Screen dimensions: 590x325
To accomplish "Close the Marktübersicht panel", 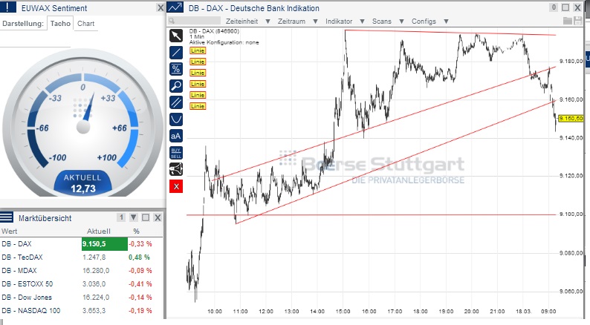I will point(158,217).
